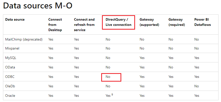Click OData's Gateway (required) No cell
The image size is (221, 102).
(171, 67)
